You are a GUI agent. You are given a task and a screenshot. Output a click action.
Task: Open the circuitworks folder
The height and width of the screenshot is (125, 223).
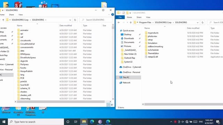[x=25, y=41]
